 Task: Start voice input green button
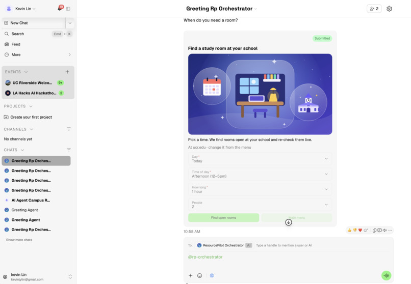(x=387, y=275)
